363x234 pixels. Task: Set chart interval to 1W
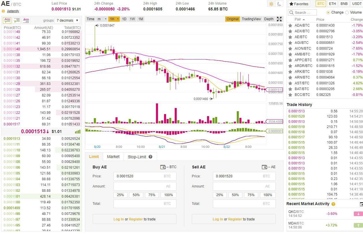132,19
